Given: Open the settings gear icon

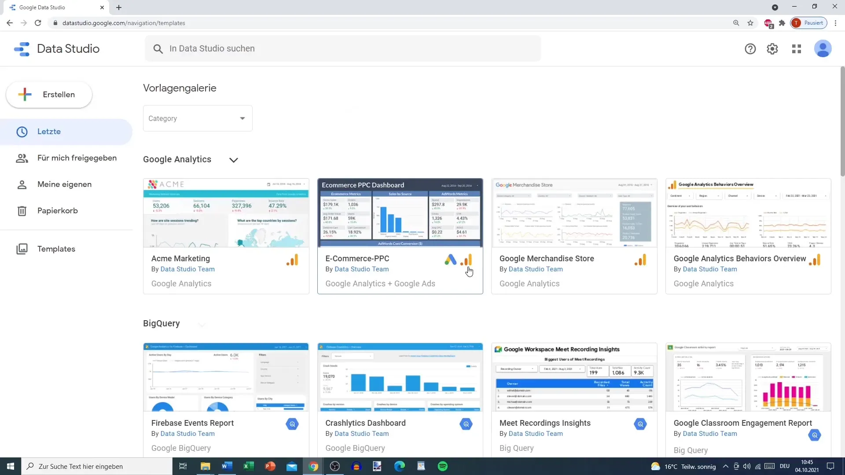Looking at the screenshot, I should (x=772, y=49).
